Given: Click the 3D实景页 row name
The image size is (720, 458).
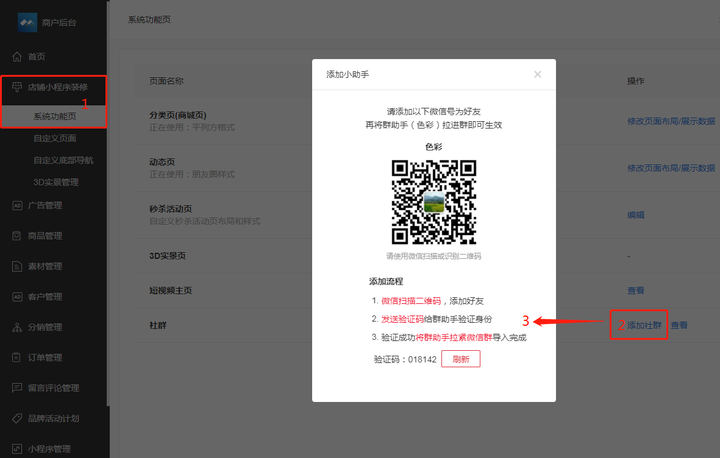Looking at the screenshot, I should (168, 256).
